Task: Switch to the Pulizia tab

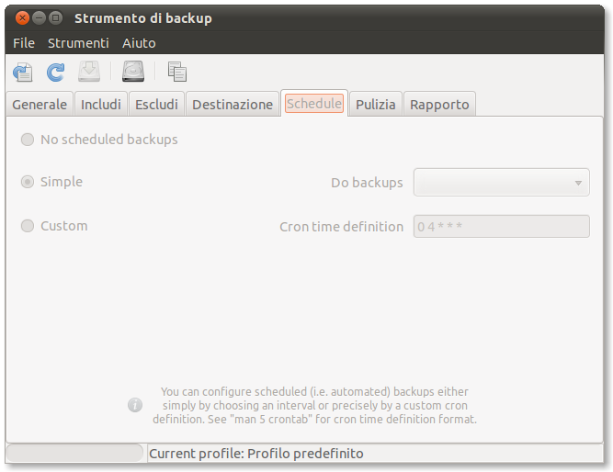Action: coord(376,105)
